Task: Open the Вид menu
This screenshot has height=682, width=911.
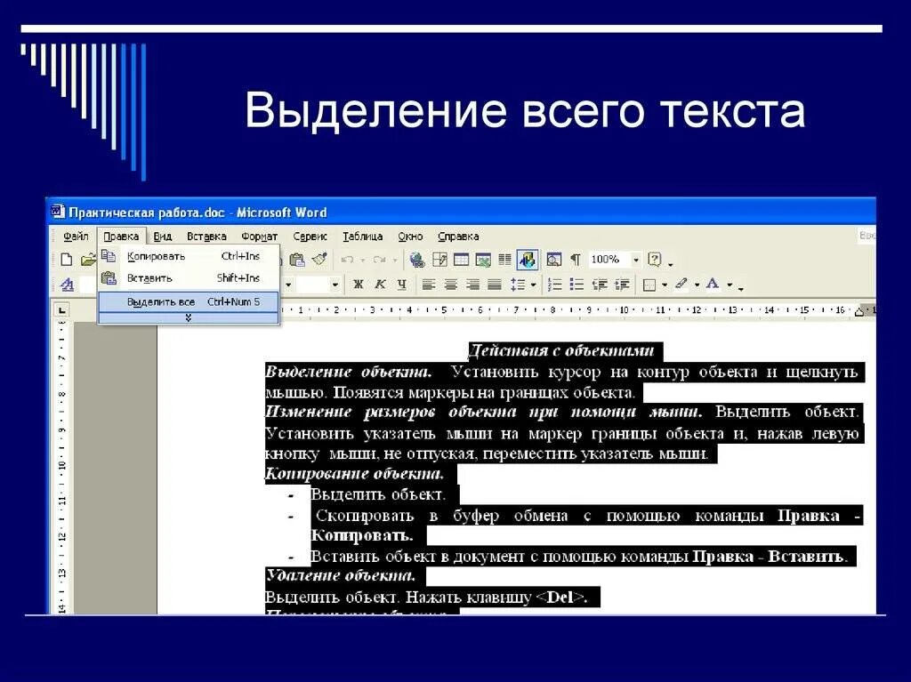Action: point(163,237)
